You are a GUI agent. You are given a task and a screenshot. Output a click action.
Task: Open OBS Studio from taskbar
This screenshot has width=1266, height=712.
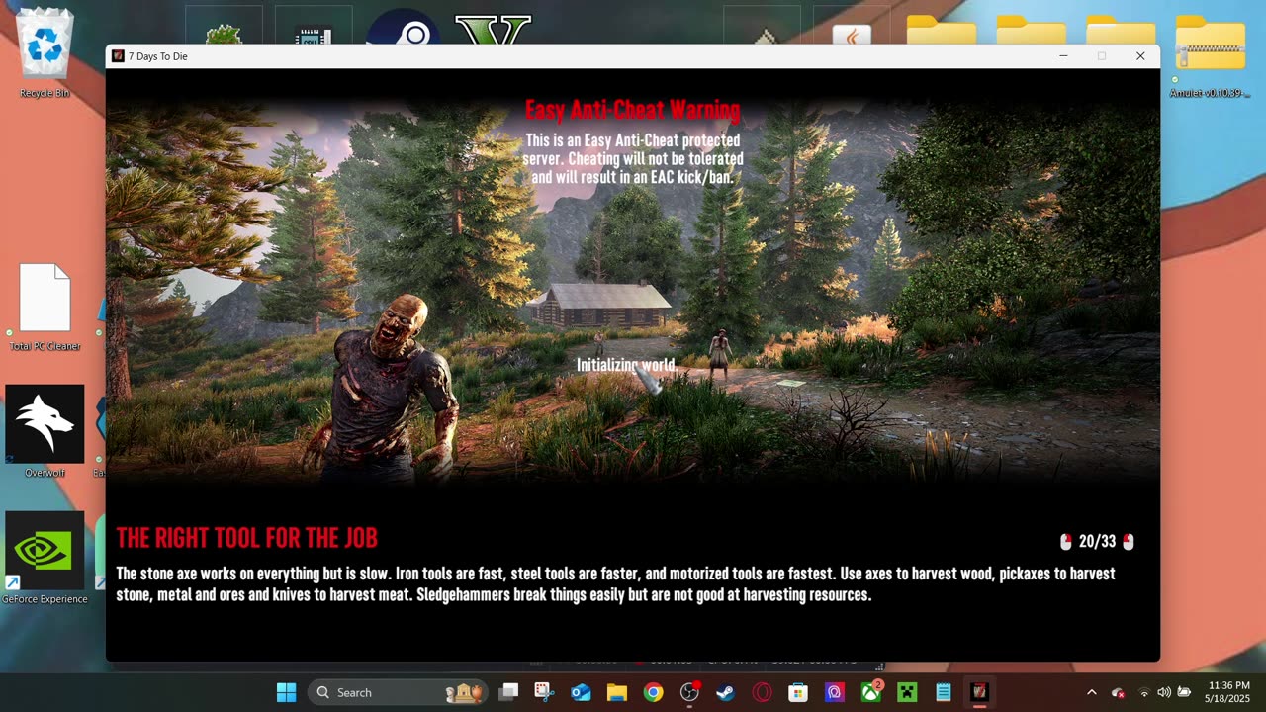click(689, 692)
